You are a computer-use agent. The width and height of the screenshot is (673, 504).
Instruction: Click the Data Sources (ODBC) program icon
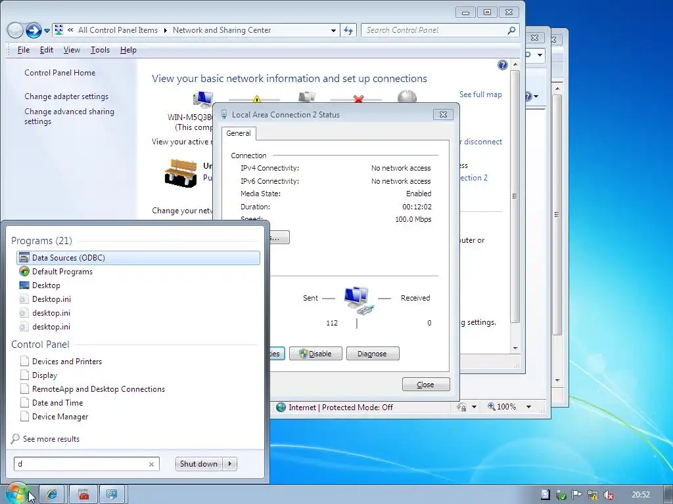tap(24, 257)
